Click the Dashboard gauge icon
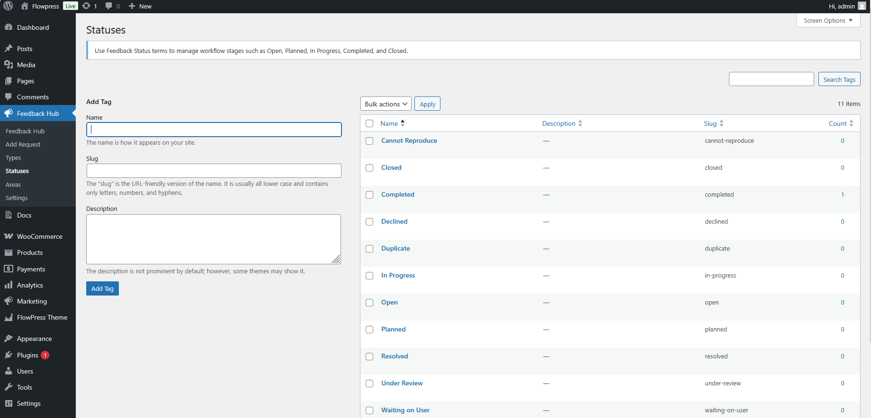The height and width of the screenshot is (418, 871). click(9, 27)
